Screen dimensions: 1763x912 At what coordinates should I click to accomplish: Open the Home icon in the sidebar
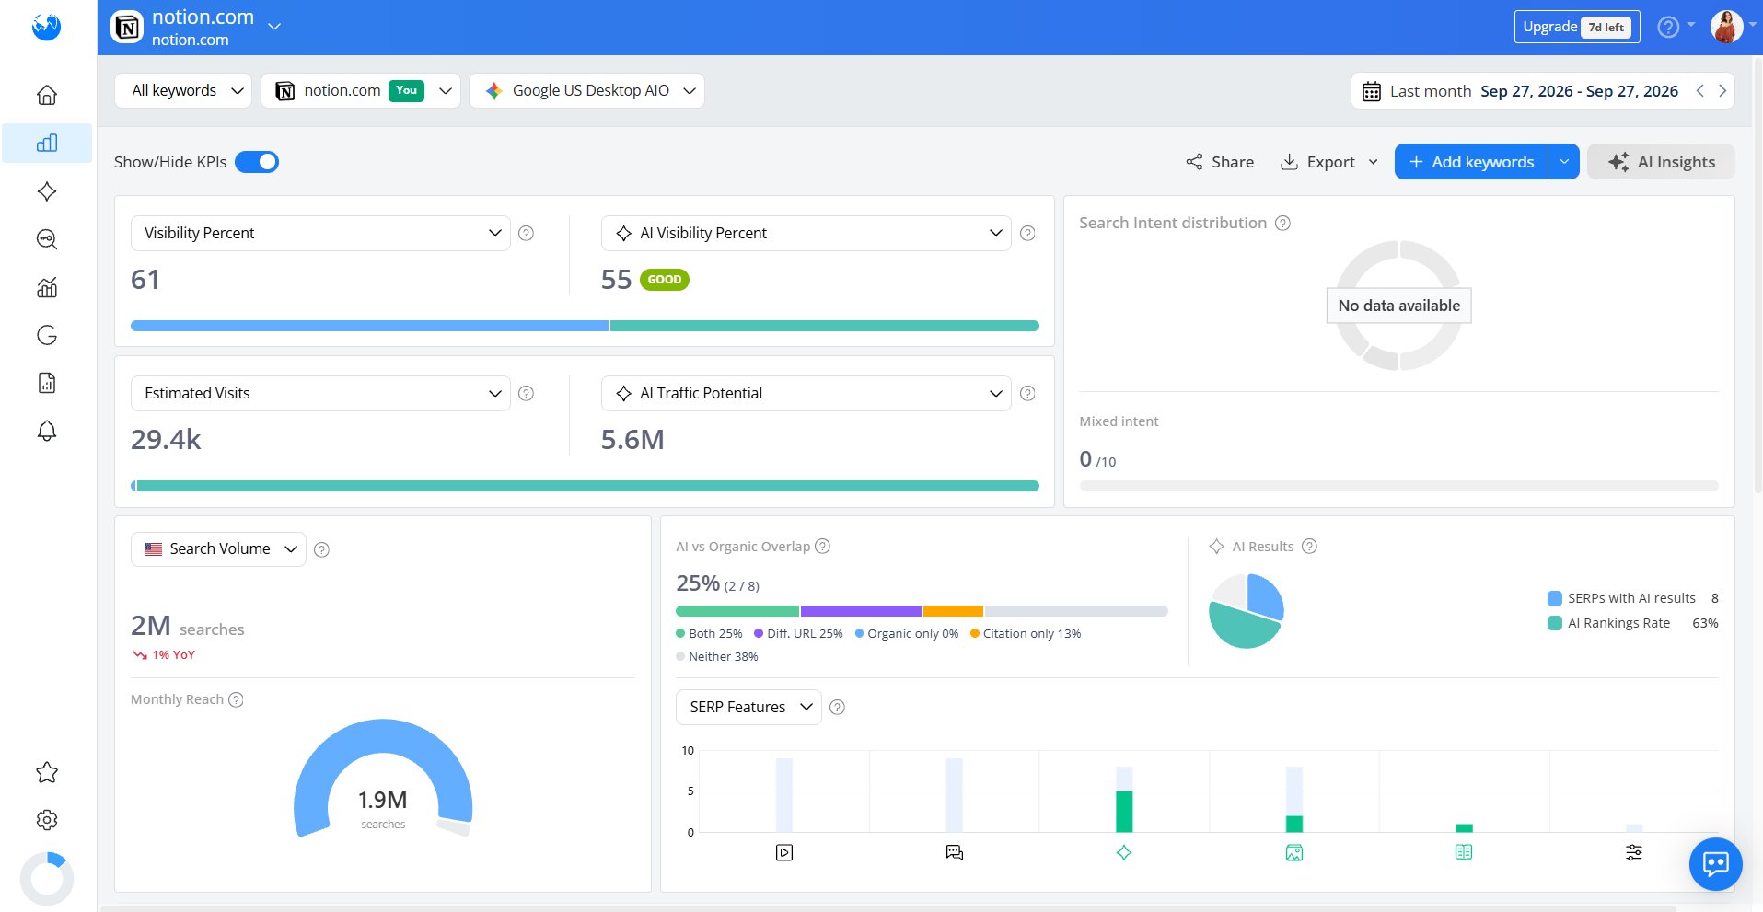[47, 95]
